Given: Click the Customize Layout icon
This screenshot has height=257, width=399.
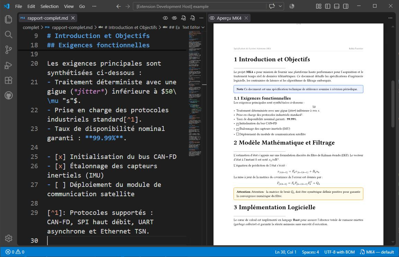Looking at the screenshot, I should click(319, 6).
